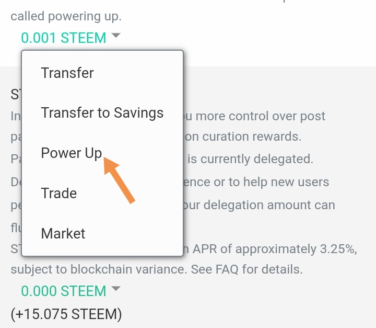Viewport: 376px width, 328px height.
Task: Expand the 0.000 STEEM balance dropdown
Action: [x=63, y=291]
